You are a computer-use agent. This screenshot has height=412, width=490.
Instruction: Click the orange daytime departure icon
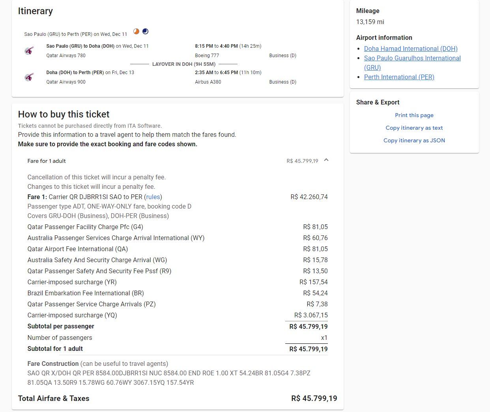[136, 32]
